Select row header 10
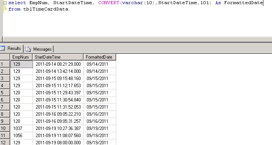 tap(5, 128)
